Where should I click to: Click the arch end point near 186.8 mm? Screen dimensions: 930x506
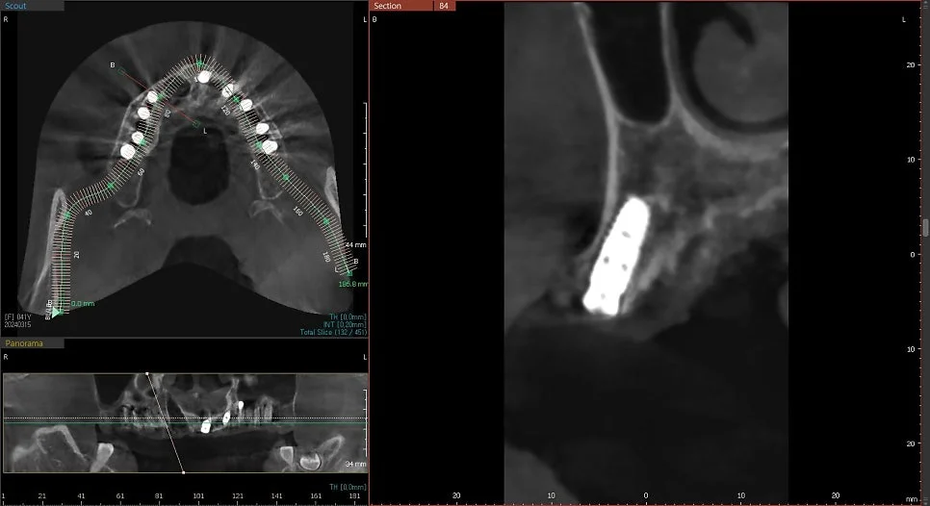349,274
